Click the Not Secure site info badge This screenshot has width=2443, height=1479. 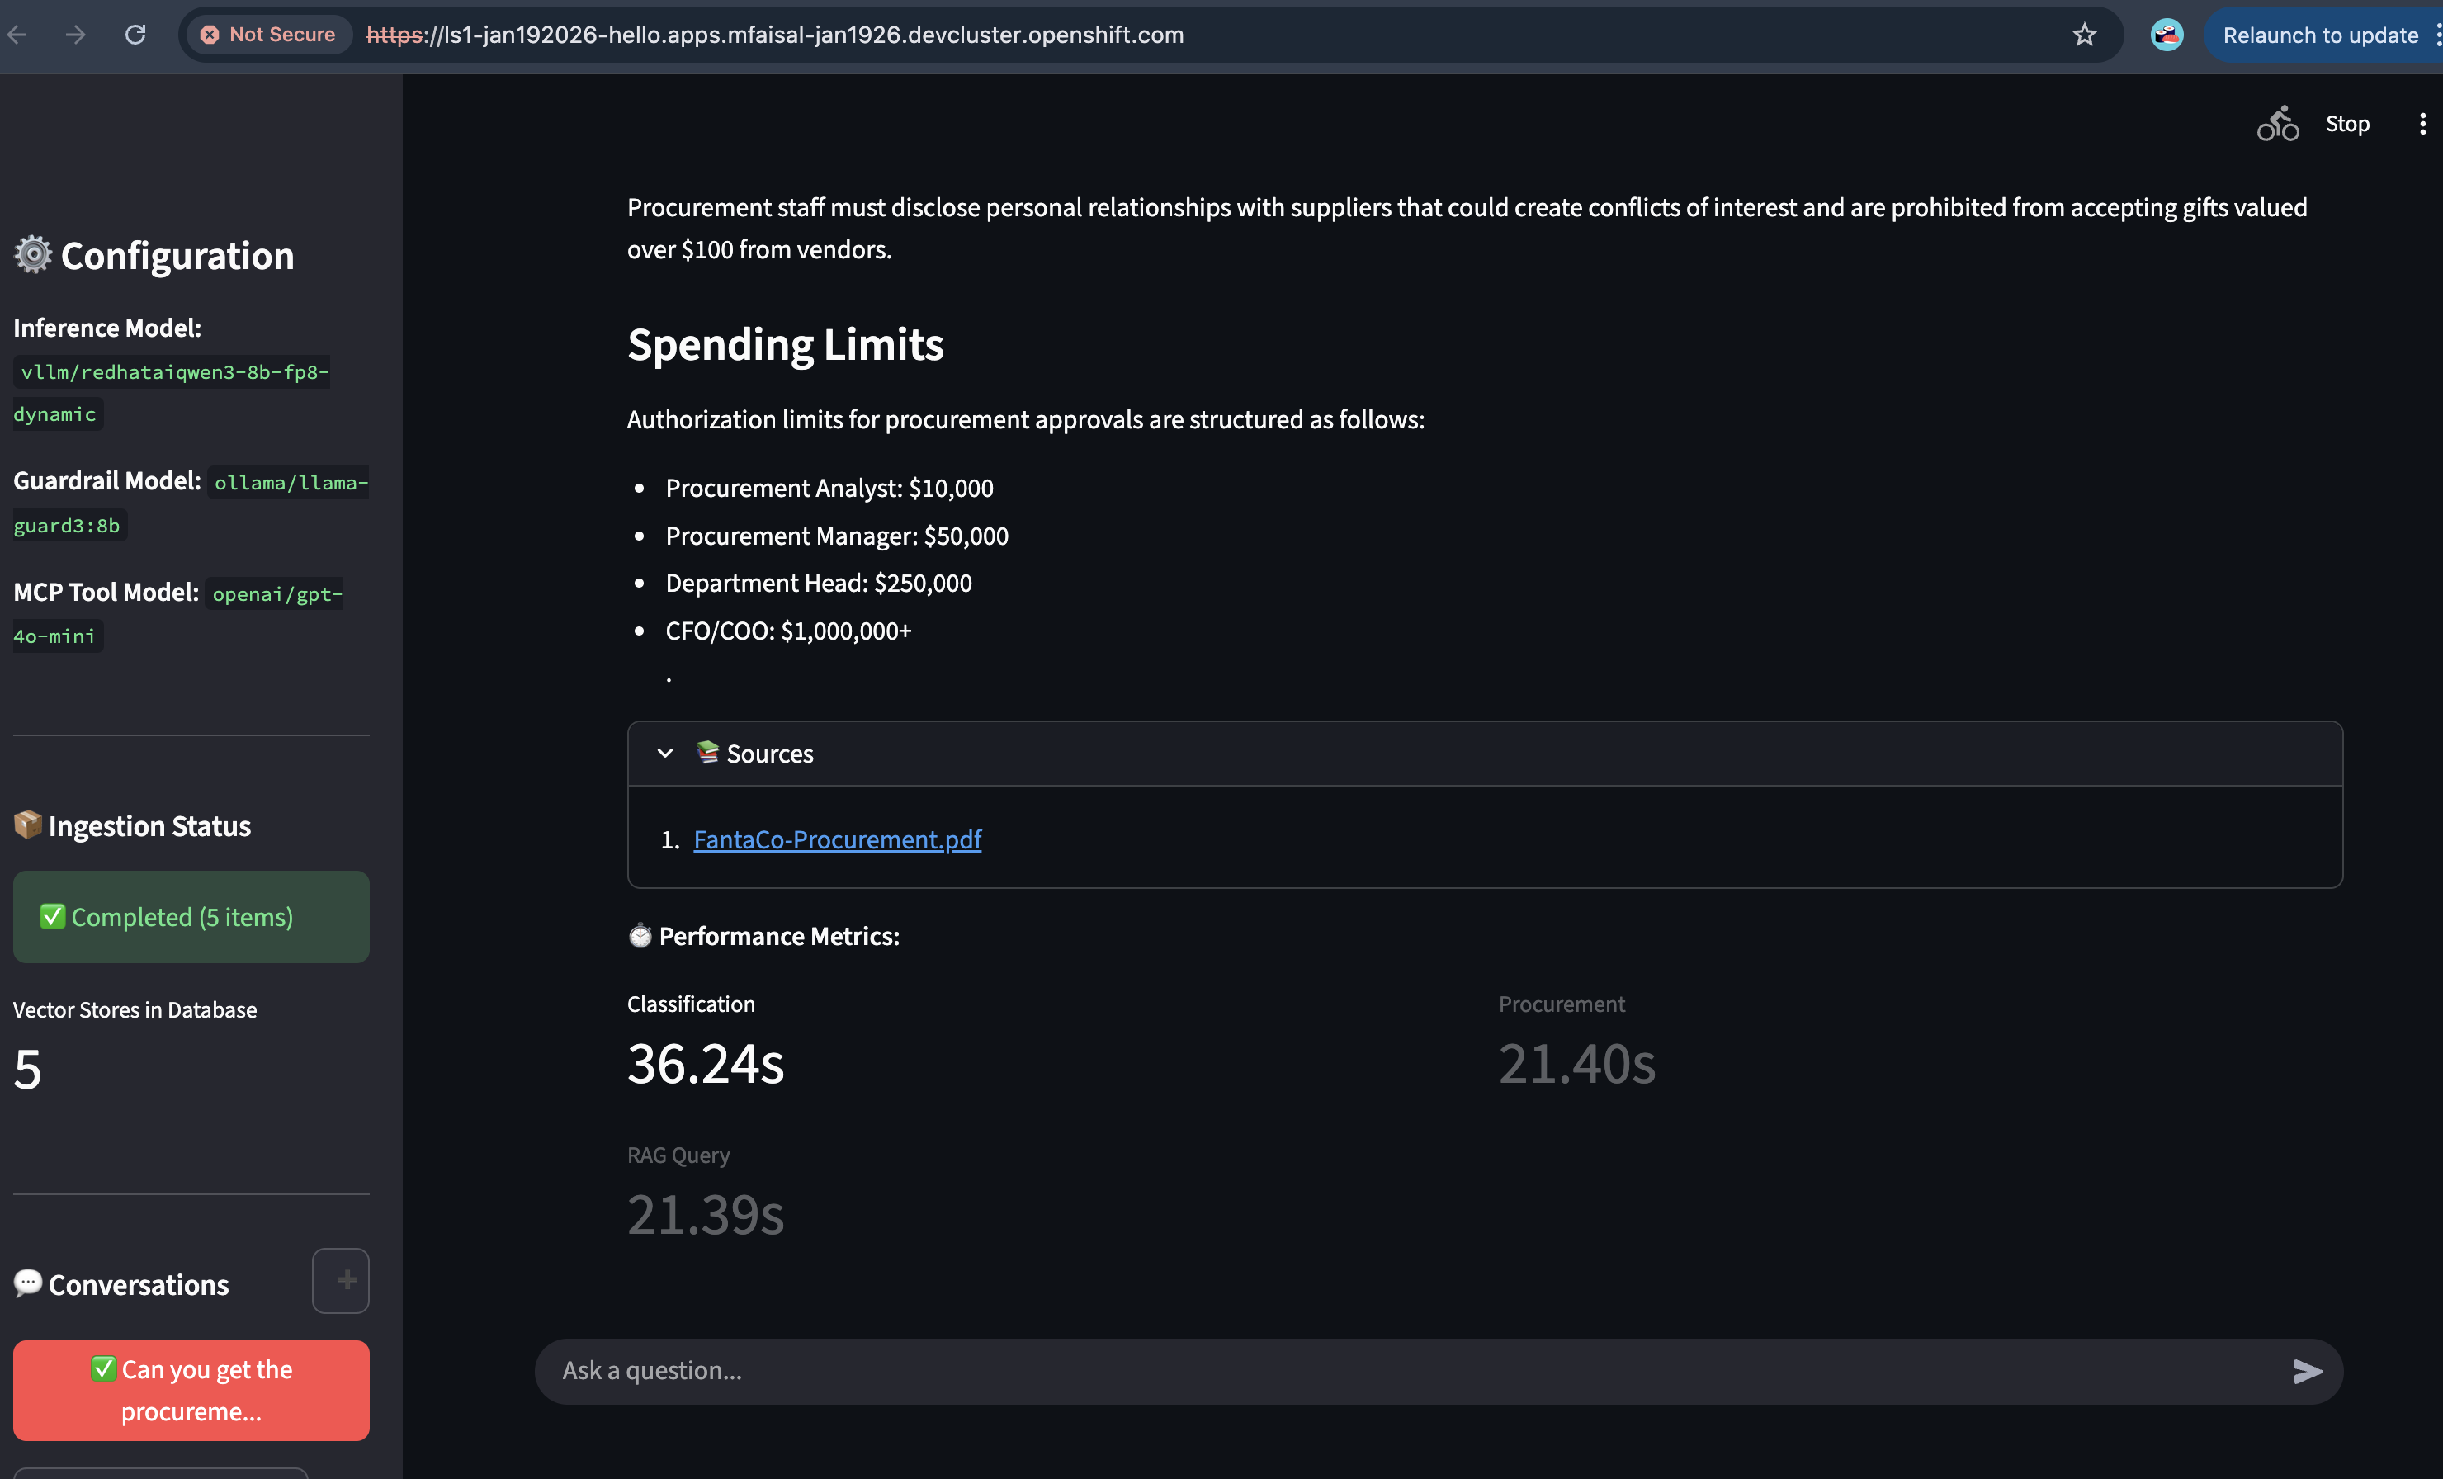pyautogui.click(x=267, y=35)
